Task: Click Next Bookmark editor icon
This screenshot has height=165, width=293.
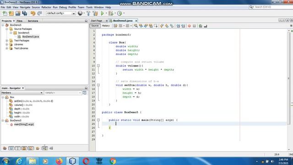Action: (167, 26)
